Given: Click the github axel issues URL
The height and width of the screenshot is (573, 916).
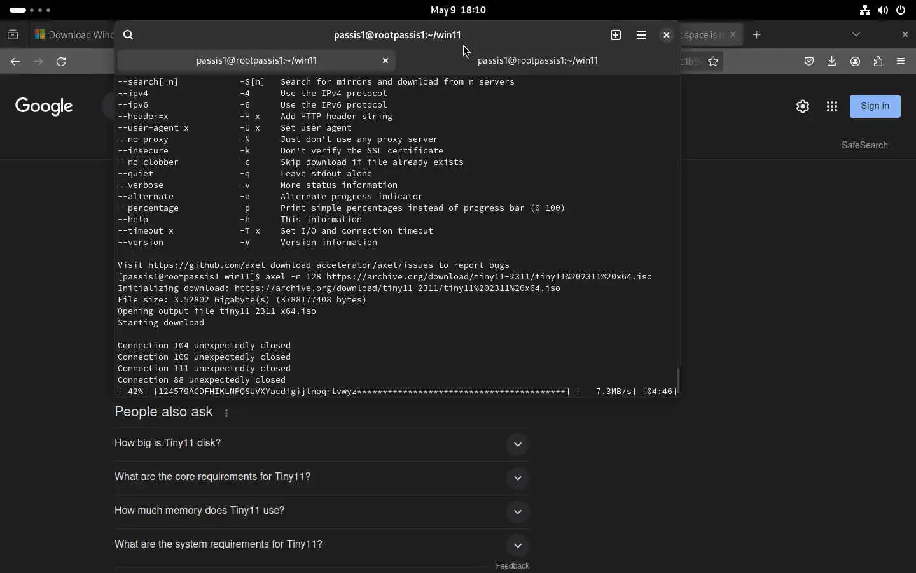Looking at the screenshot, I should 291,265.
